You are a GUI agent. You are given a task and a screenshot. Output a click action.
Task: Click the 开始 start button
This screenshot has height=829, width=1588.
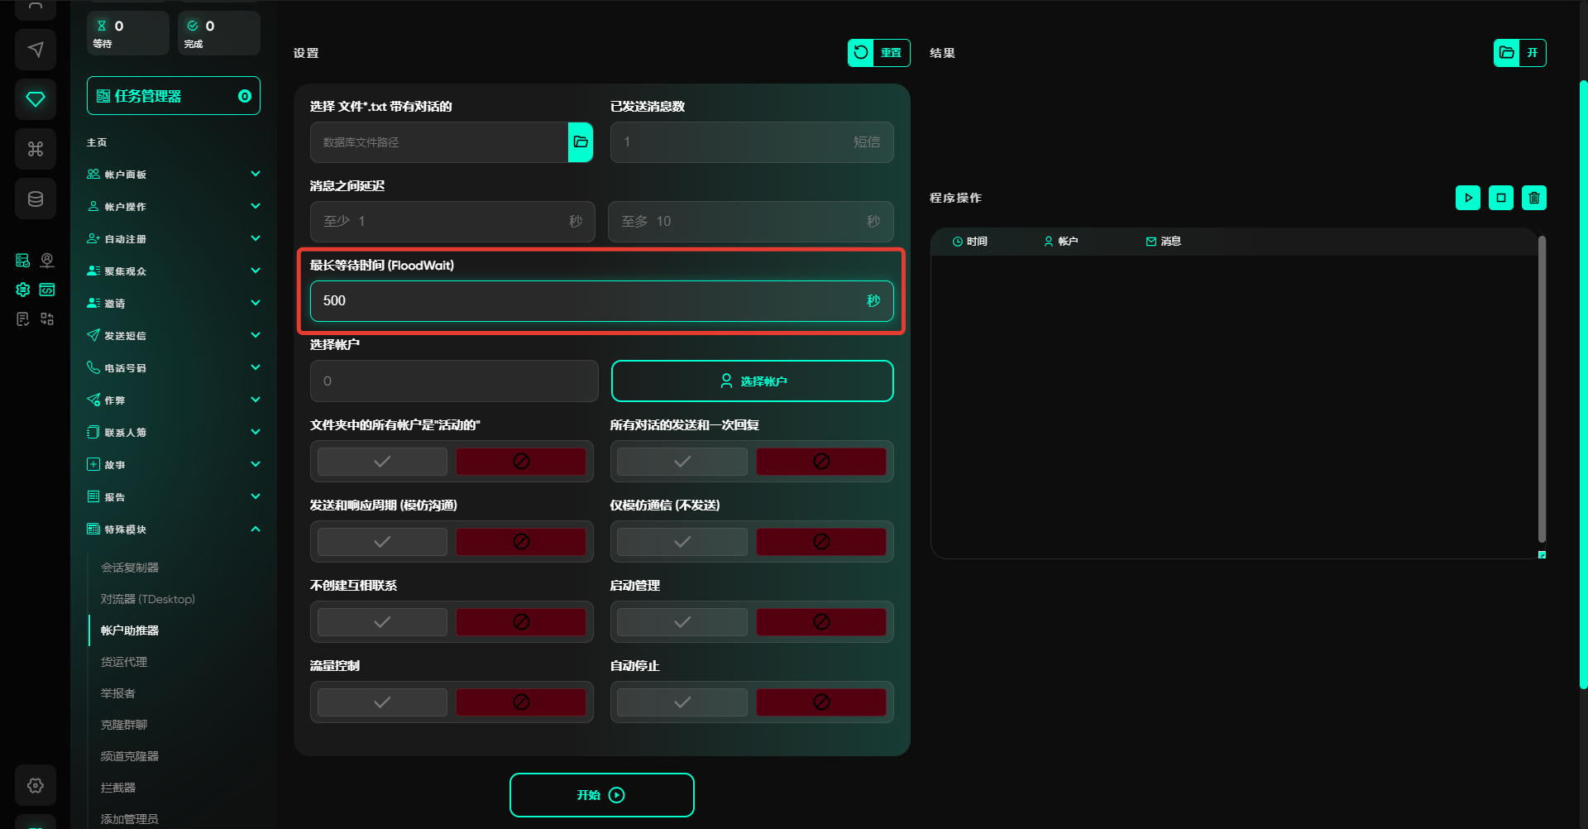[x=601, y=795]
